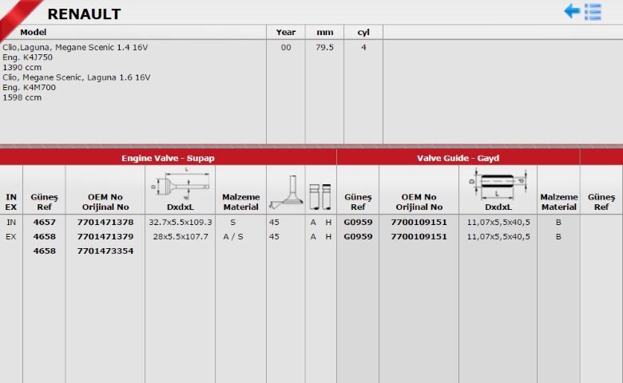Click the bore value 79.5
The width and height of the screenshot is (623, 383).
pyautogui.click(x=324, y=47)
